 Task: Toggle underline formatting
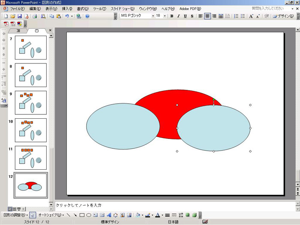tap(185, 16)
